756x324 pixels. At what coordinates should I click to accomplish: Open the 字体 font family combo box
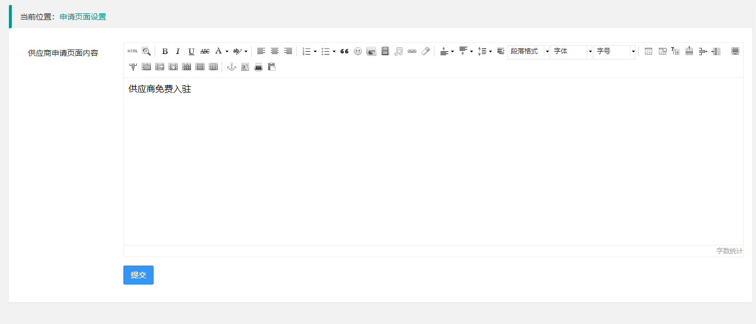[x=572, y=51]
